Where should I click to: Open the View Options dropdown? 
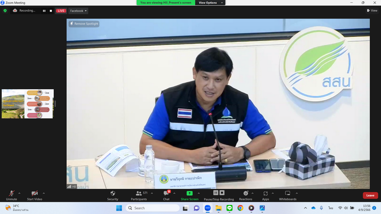pos(210,3)
